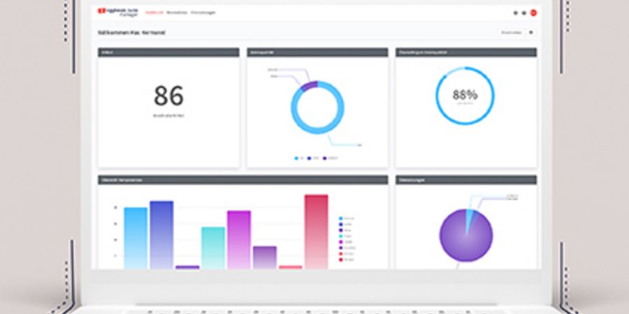This screenshot has width=629, height=314.
Task: Open the red user avatar in the top-right
Action: [533, 13]
